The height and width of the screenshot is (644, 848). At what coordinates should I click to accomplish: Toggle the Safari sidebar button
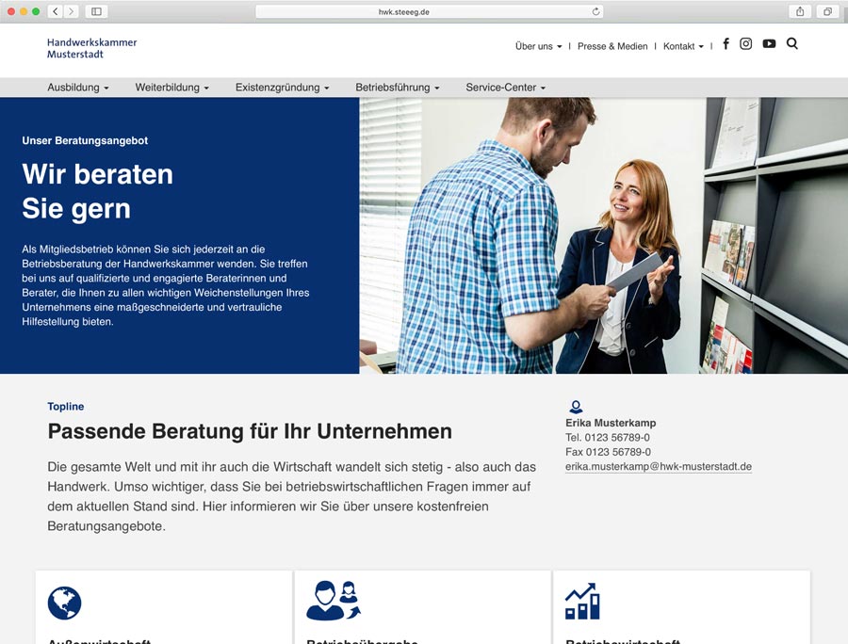point(96,11)
